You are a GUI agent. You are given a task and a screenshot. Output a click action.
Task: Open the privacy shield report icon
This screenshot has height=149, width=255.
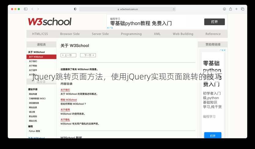[75, 9]
